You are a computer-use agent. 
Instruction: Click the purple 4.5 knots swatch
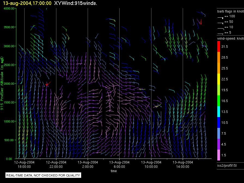click(219, 144)
